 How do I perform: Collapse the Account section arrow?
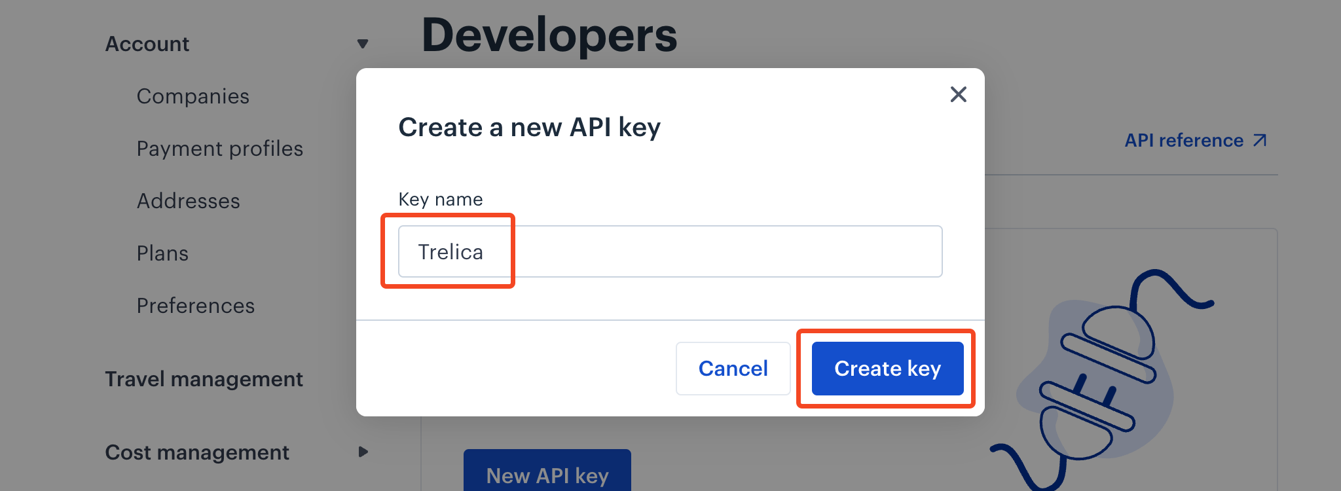click(x=363, y=44)
